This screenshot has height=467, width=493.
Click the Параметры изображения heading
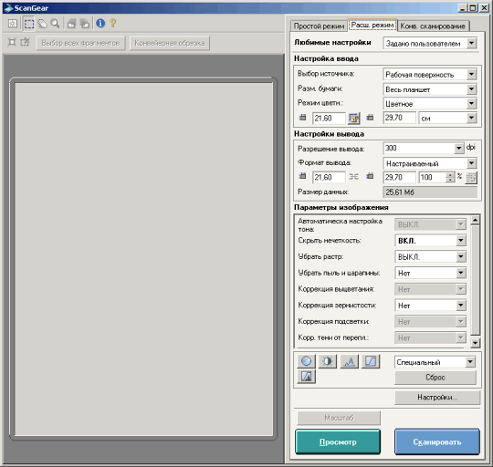coord(341,207)
